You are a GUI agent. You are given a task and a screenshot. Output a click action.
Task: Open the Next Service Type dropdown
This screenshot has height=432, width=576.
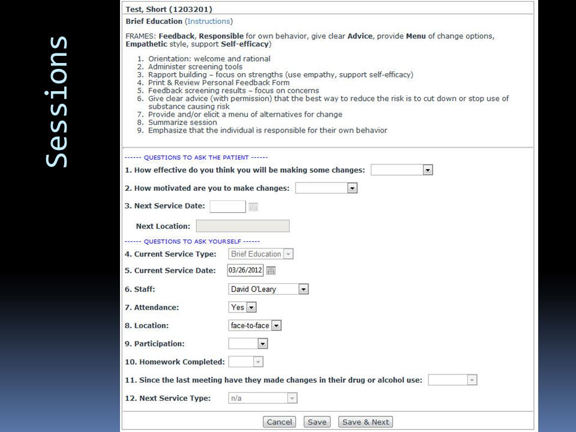[263, 398]
